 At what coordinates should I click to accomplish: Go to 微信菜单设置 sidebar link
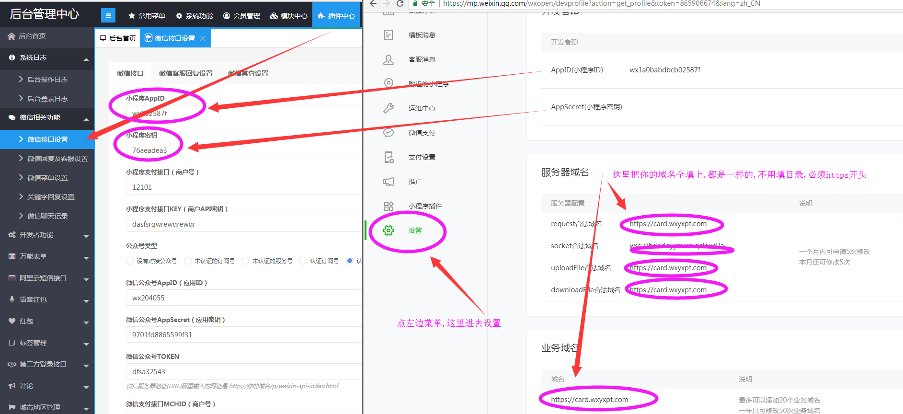(x=47, y=178)
